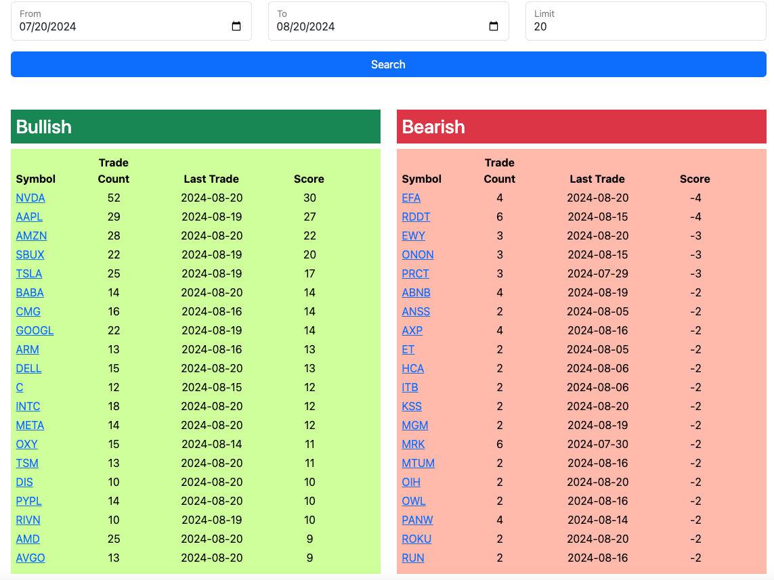Open the To date calendar picker icon
774x580 pixels.
pos(493,26)
